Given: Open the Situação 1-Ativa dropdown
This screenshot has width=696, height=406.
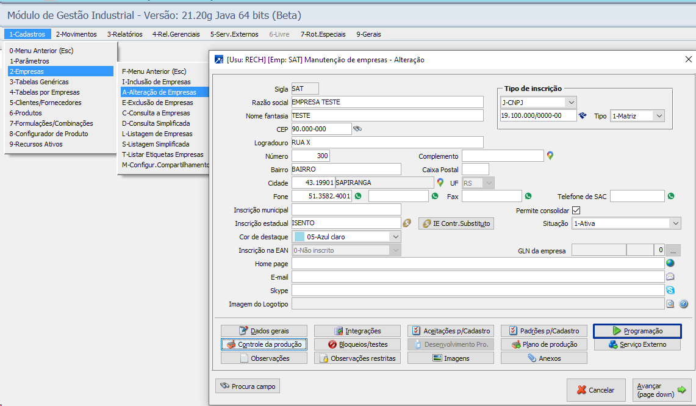Looking at the screenshot, I should 675,223.
